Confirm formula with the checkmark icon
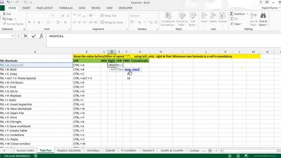Image resolution: width=281 pixels, height=158 pixels. point(33,36)
